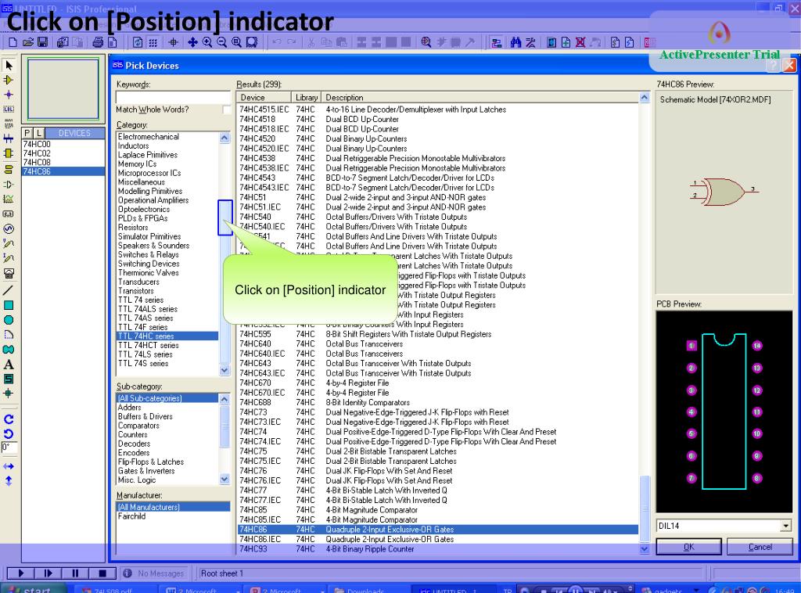Confirm selection with the OK button
Viewport: 801px width, 593px height.
(x=688, y=547)
